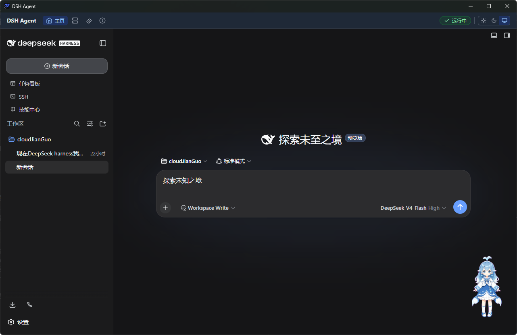Select the 新会话 conversation in the sidebar list
517x335 pixels.
click(x=57, y=167)
